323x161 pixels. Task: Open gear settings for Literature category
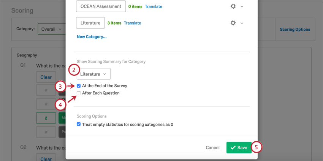pyautogui.click(x=233, y=23)
